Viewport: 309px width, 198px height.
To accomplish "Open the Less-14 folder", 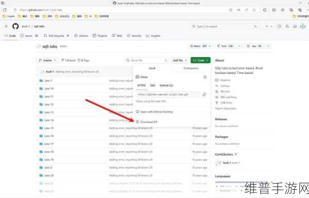I will coord(49,120).
